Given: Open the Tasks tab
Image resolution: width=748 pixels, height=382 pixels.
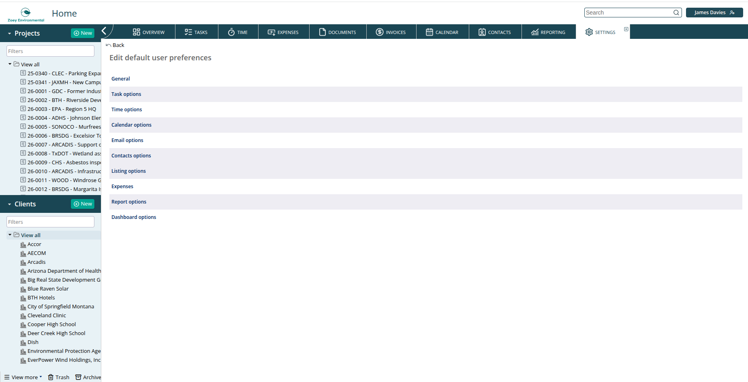Looking at the screenshot, I should click(196, 32).
